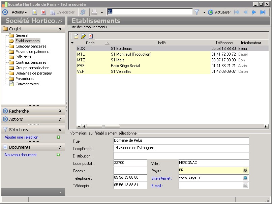The image size is (272, 204).
Task: Click the green plus next to Ajouter une sélection
Action: (58, 137)
